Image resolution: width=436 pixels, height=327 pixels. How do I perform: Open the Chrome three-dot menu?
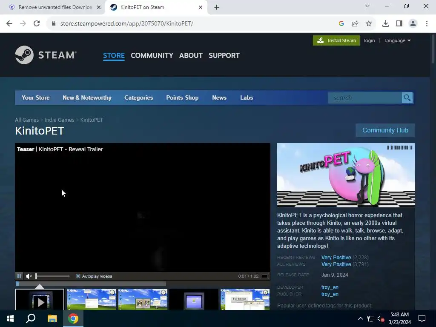(x=427, y=23)
